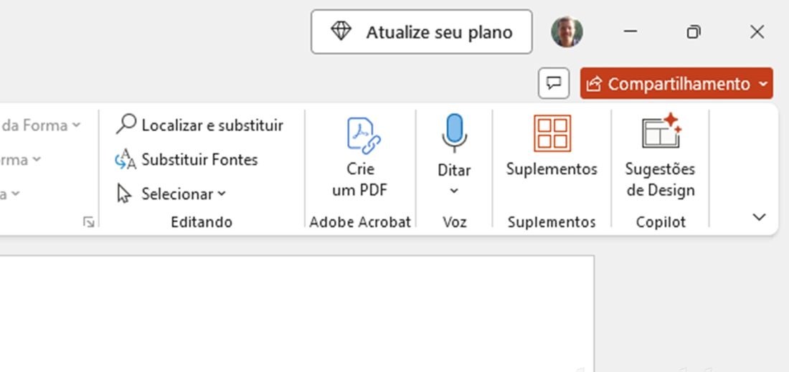The width and height of the screenshot is (789, 372).
Task: Click the Substituir Fontes icon
Action: tap(126, 160)
